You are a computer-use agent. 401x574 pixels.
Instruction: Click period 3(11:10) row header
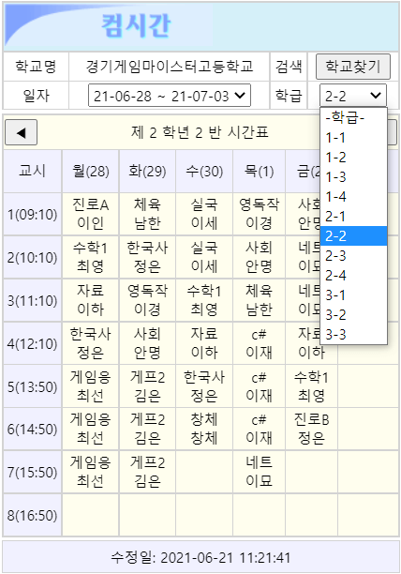pos(33,300)
